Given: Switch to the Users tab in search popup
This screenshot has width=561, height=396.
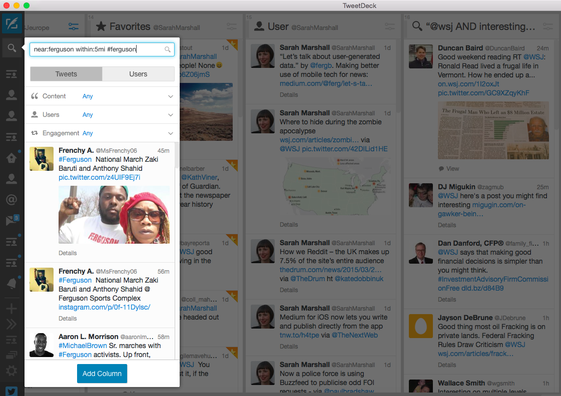Looking at the screenshot, I should [138, 74].
